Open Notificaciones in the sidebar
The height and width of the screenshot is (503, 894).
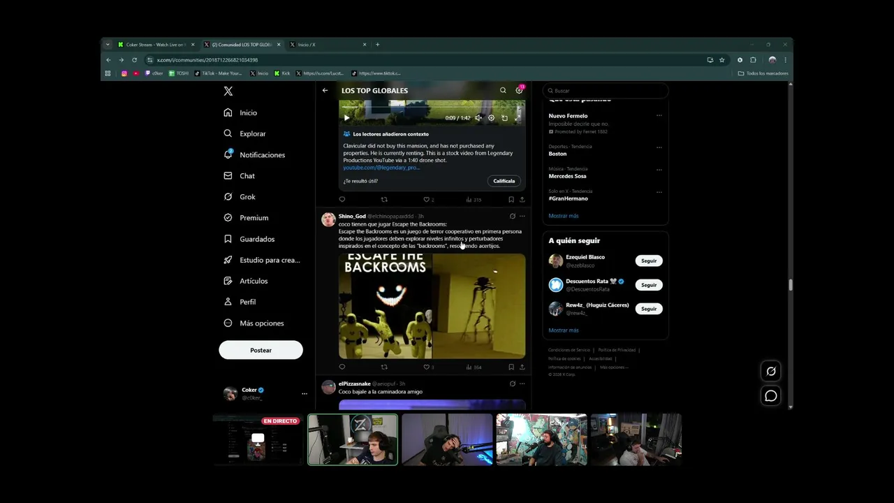(255, 154)
